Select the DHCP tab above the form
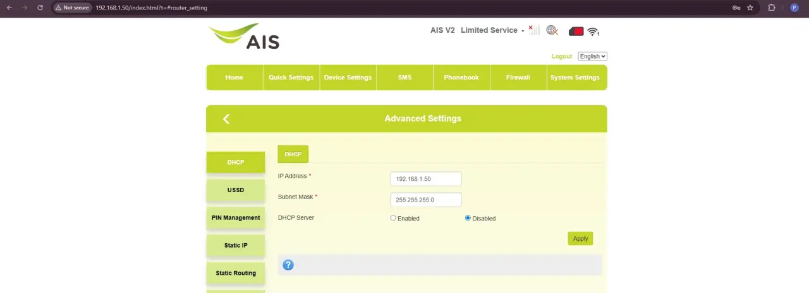 coord(293,154)
